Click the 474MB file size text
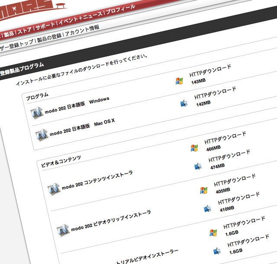277x264 pixels. point(218,166)
